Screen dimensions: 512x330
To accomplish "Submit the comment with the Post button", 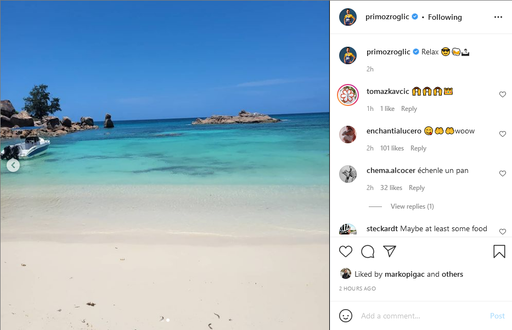I will [497, 316].
